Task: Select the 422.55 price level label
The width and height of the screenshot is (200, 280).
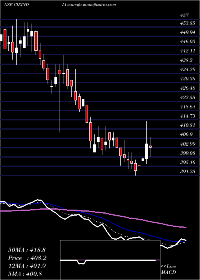Action: click(x=187, y=98)
